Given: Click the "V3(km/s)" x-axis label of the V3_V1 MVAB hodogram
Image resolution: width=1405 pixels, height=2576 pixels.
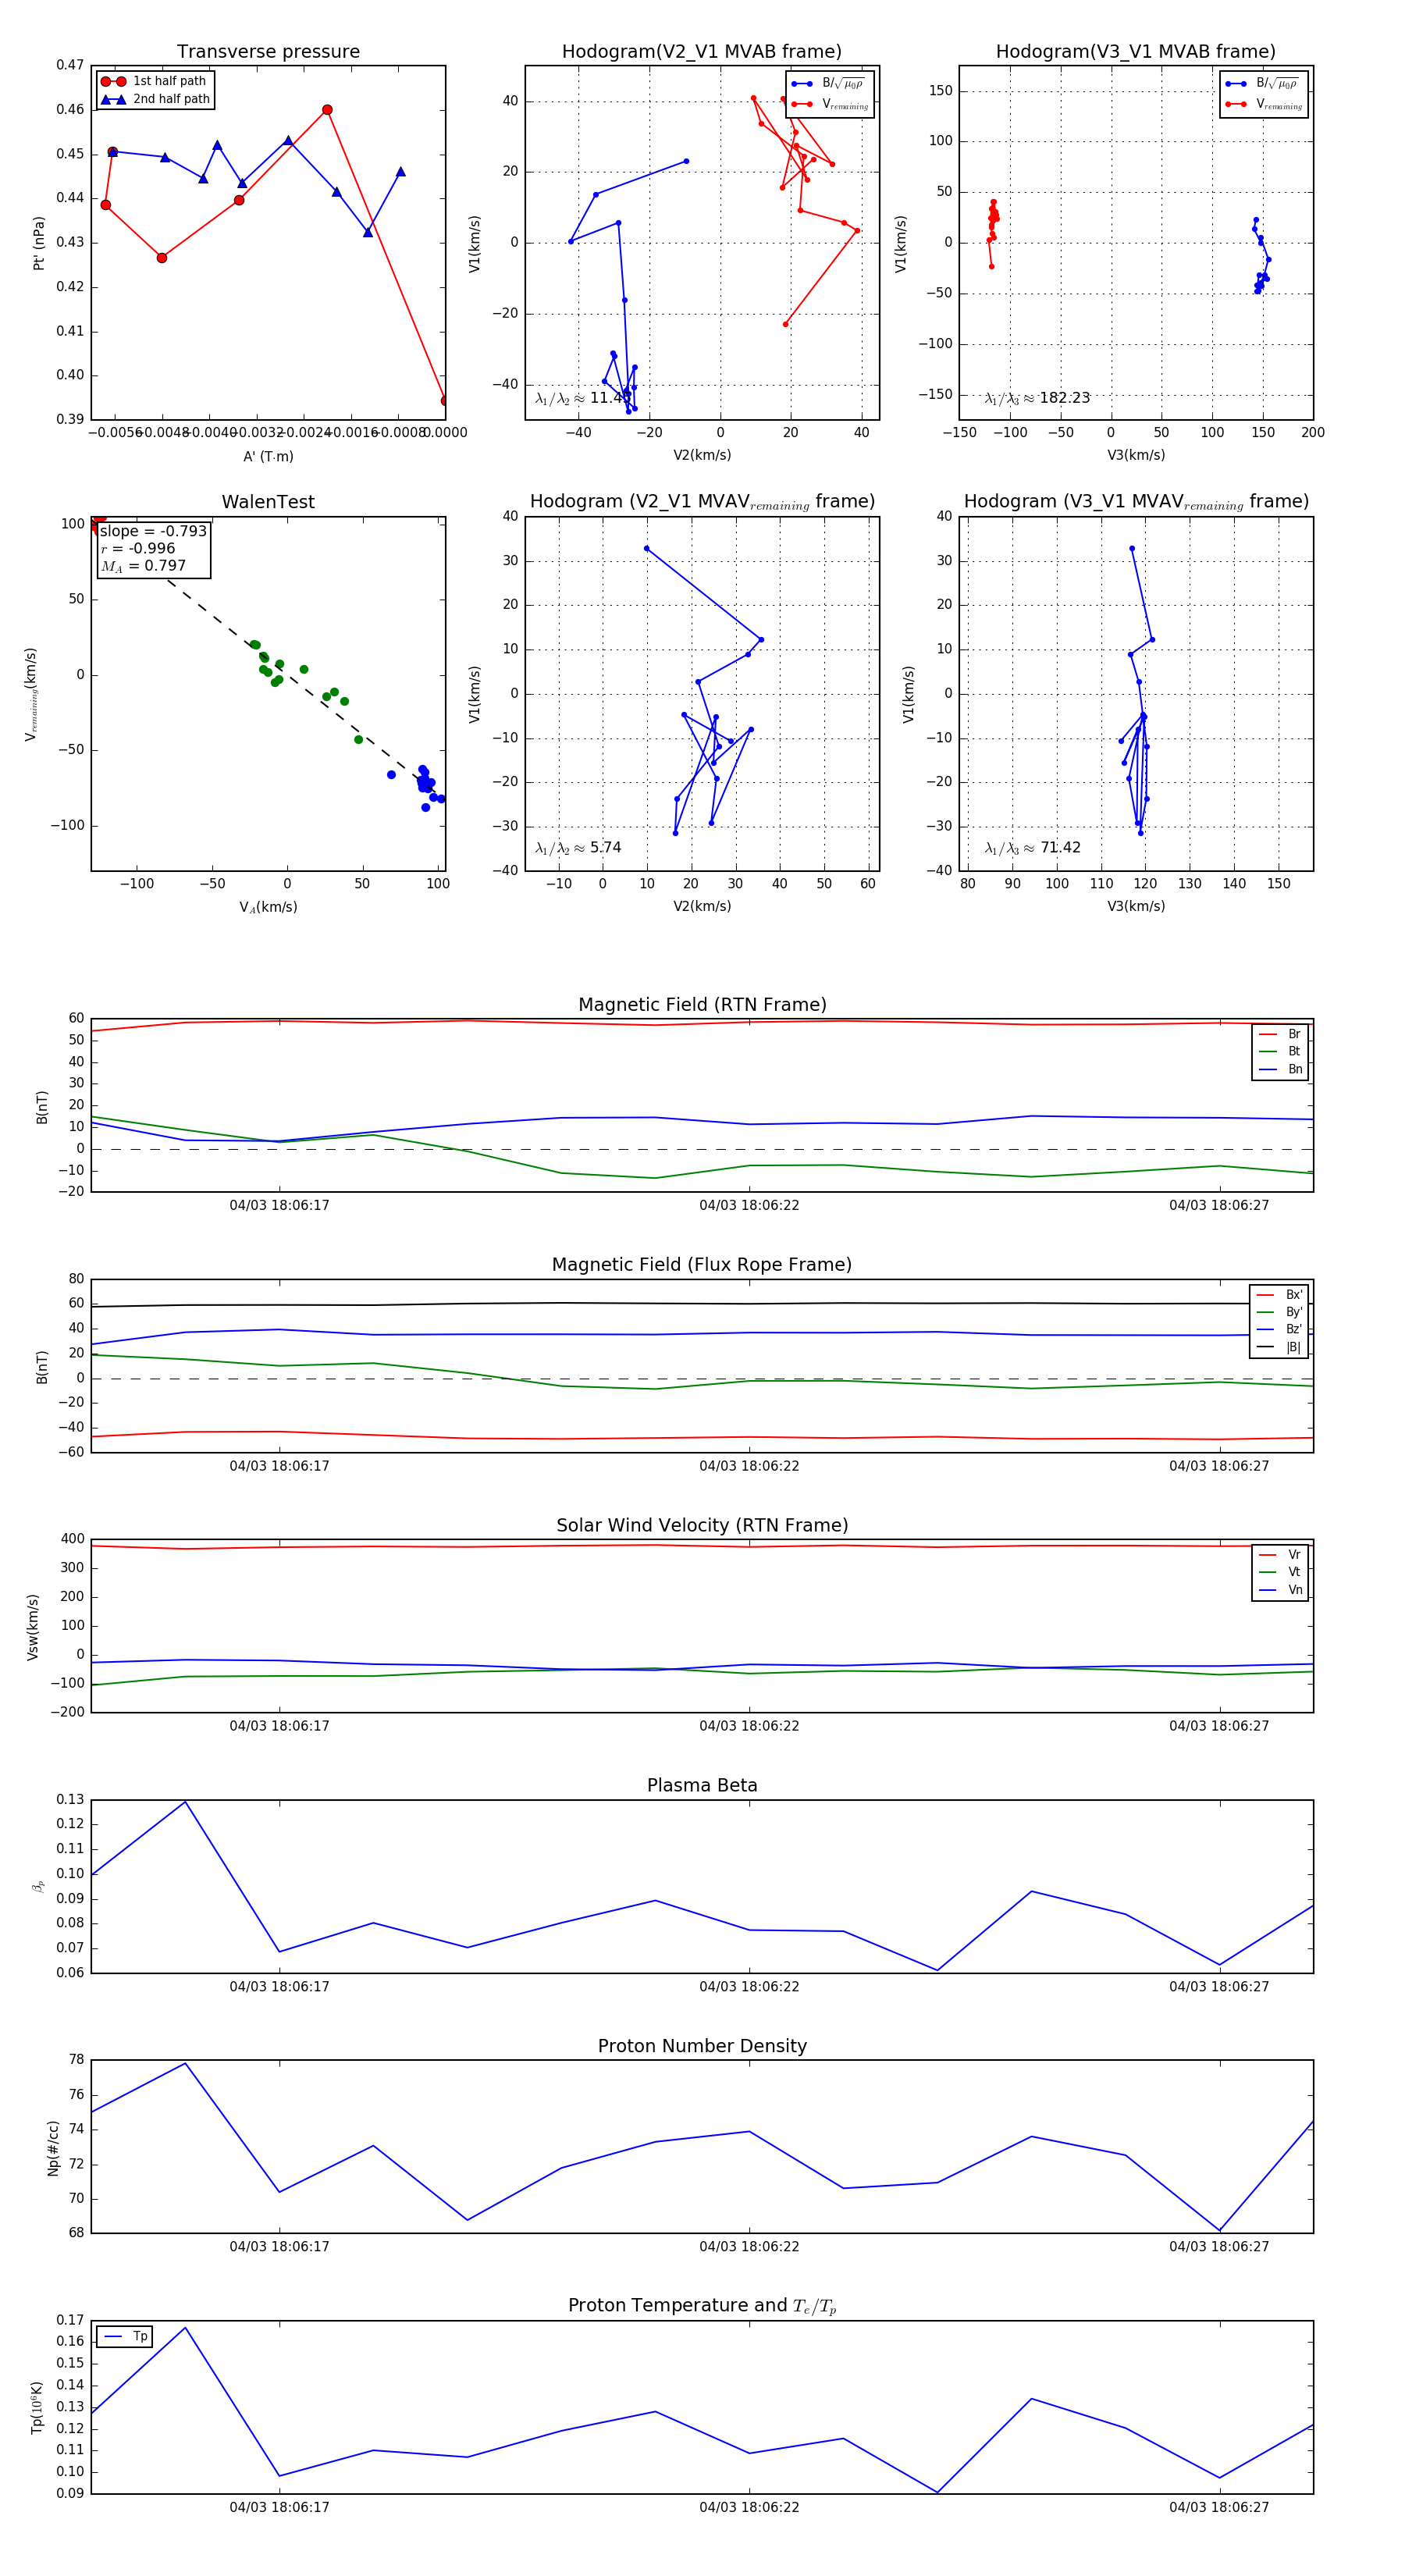Looking at the screenshot, I should click(1136, 455).
